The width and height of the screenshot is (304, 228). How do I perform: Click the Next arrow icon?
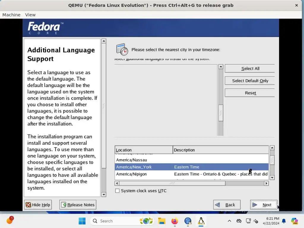(254, 205)
